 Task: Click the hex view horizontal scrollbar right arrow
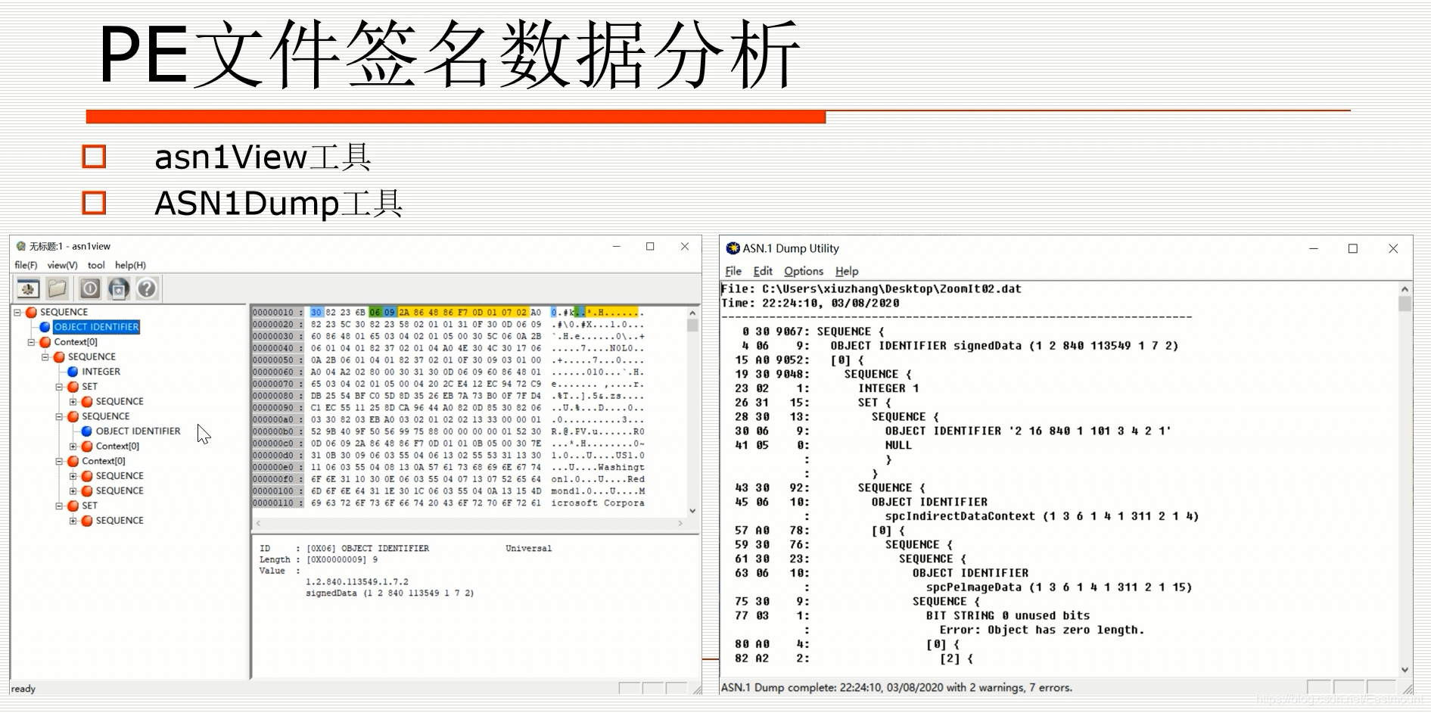(680, 523)
